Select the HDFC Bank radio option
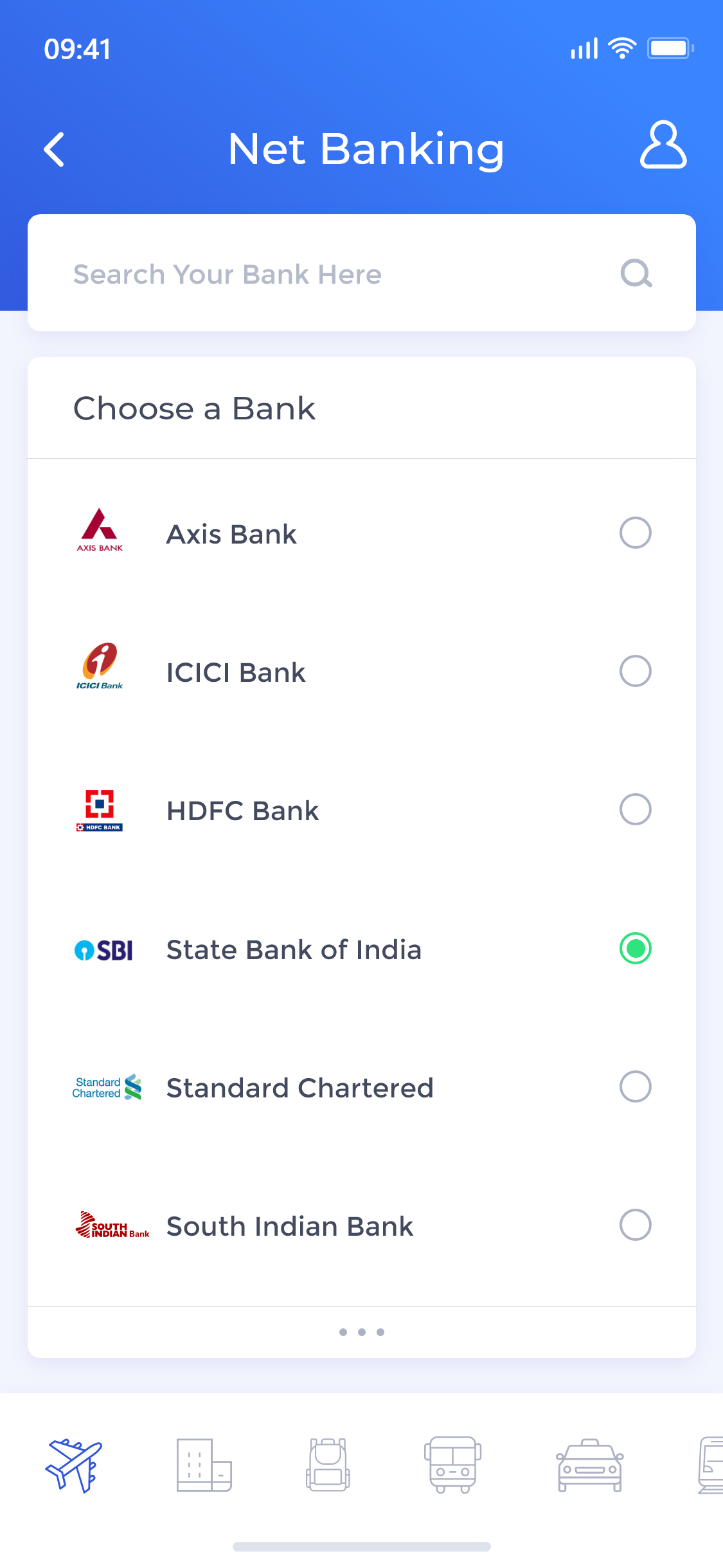Image resolution: width=723 pixels, height=1567 pixels. [635, 809]
